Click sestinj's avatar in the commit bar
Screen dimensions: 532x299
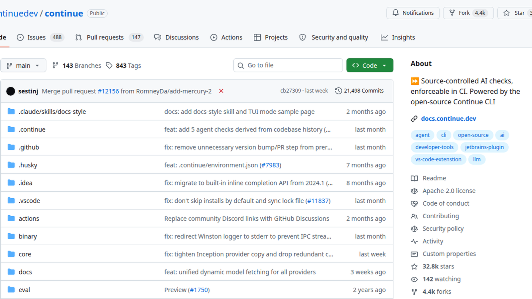click(x=11, y=91)
